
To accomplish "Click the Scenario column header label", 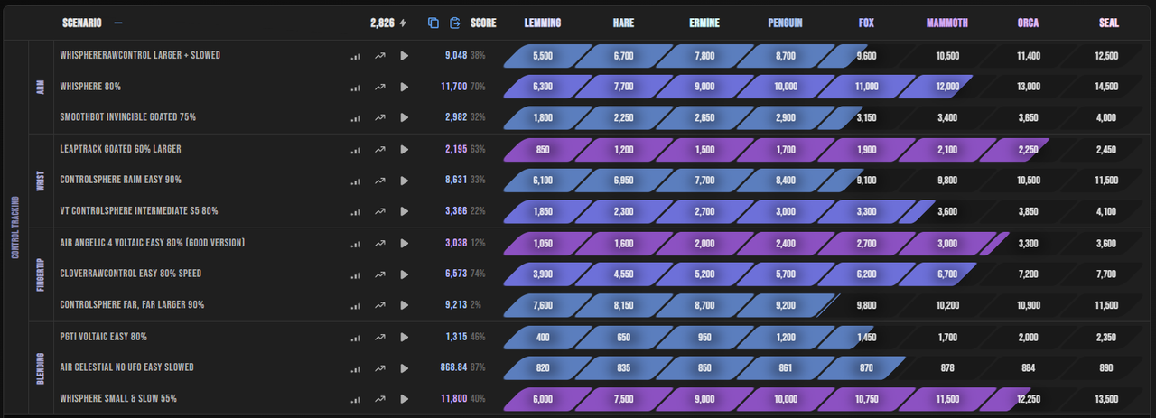I will click(82, 23).
